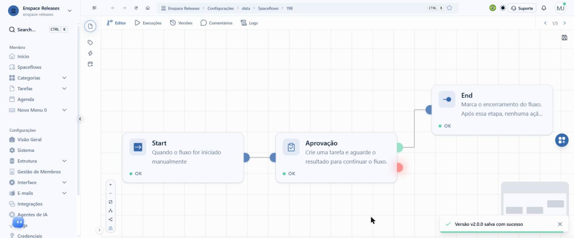574x238 pixels.
Task: Toggle light/dark theme sun icon
Action: pyautogui.click(x=503, y=8)
